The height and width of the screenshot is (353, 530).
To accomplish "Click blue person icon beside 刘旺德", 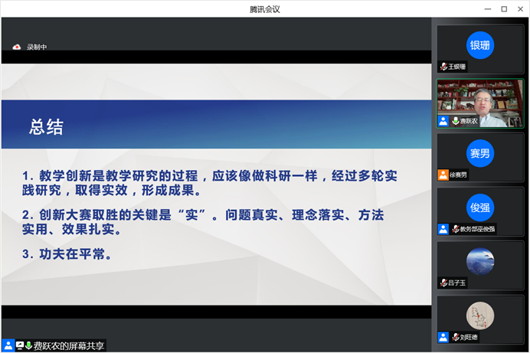I will pyautogui.click(x=443, y=337).
